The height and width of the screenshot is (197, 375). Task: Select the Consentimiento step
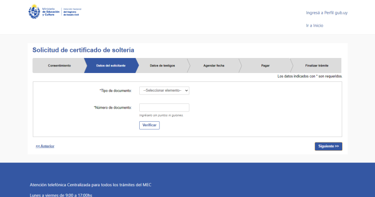[x=59, y=66]
